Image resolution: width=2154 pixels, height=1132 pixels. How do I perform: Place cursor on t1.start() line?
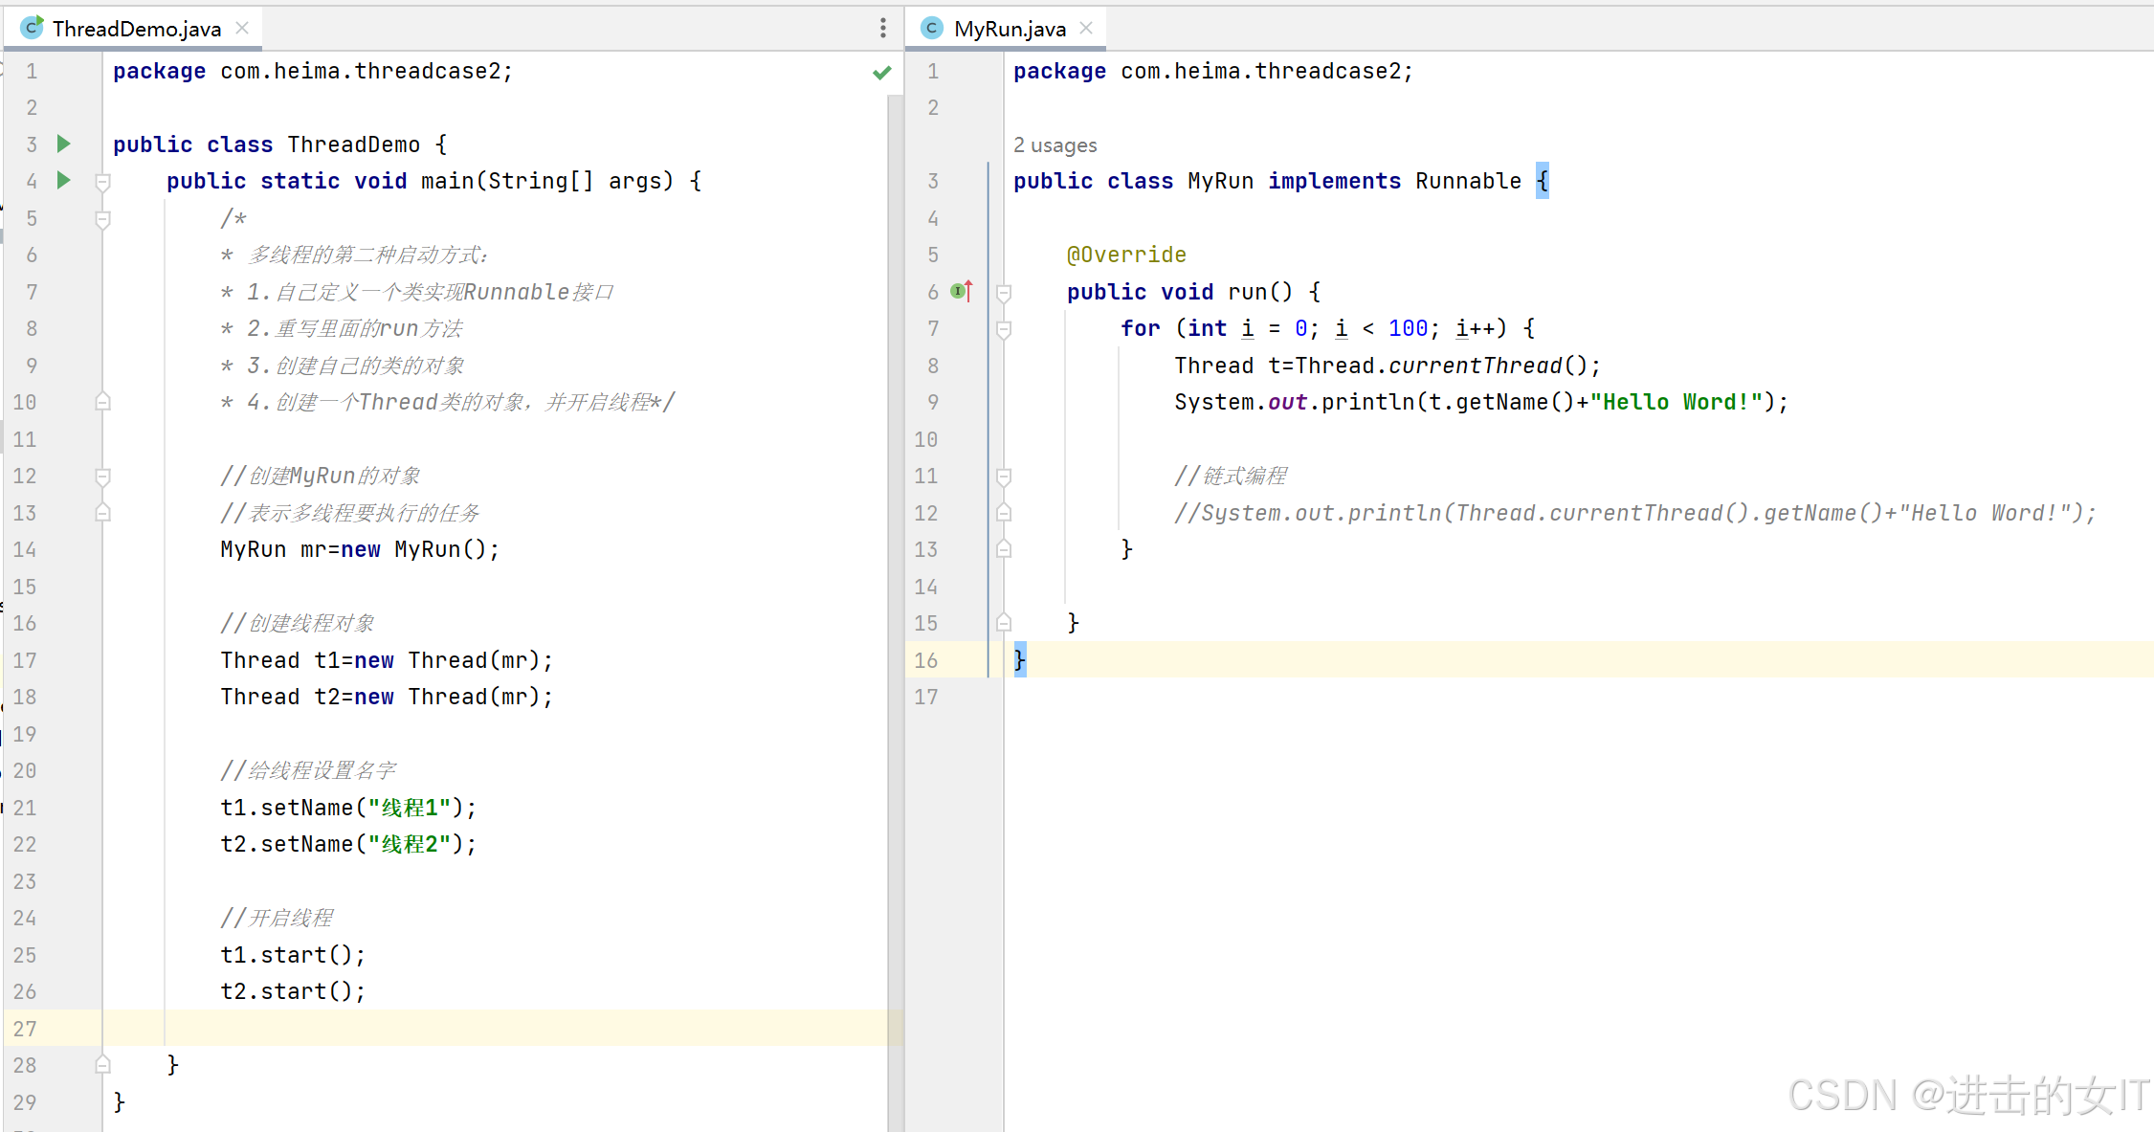point(293,955)
